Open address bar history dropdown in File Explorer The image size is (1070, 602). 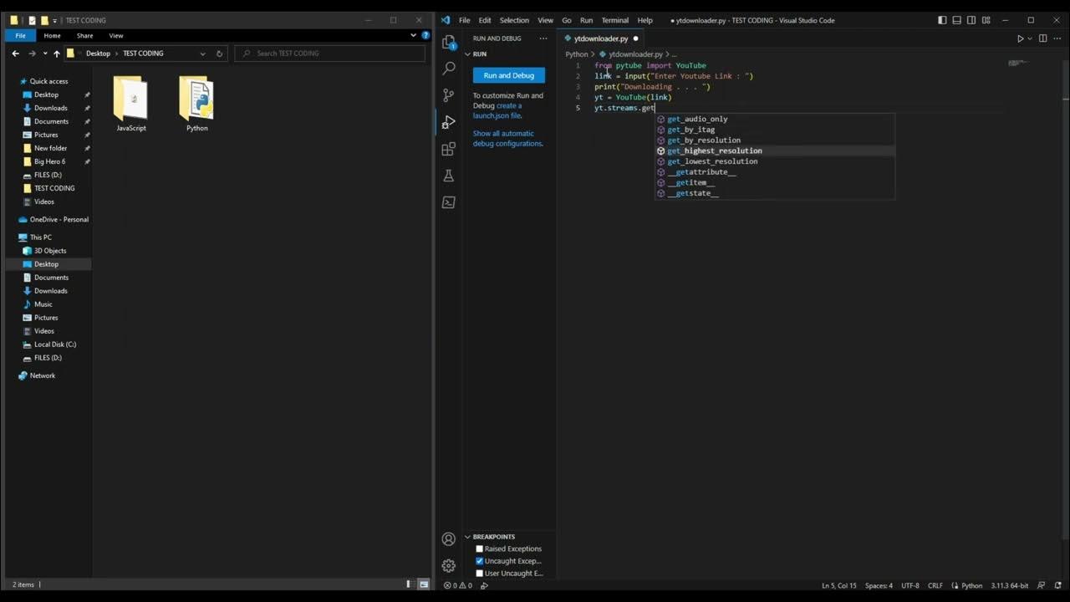click(202, 54)
